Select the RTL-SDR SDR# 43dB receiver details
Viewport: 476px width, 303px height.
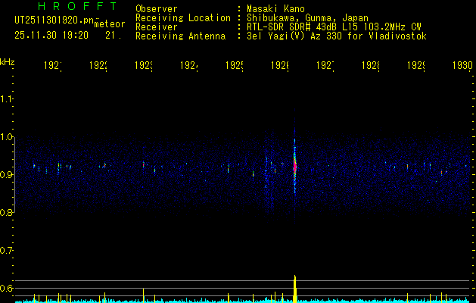[334, 27]
